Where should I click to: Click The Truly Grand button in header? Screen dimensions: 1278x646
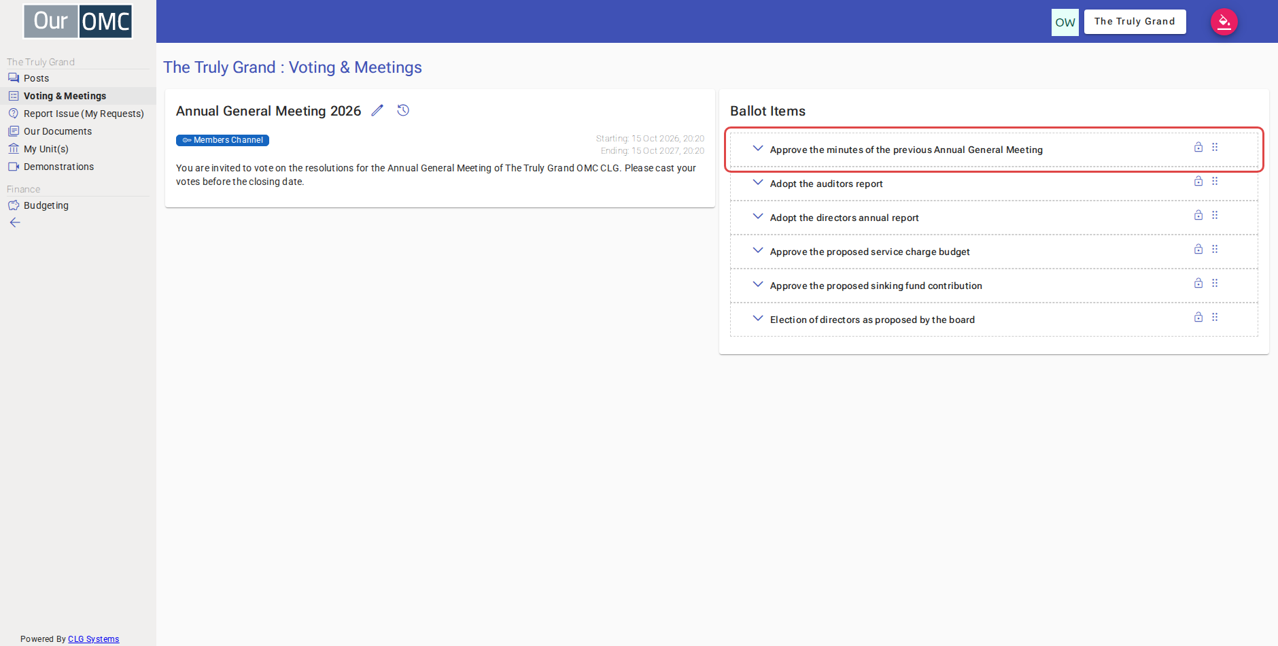[1135, 22]
